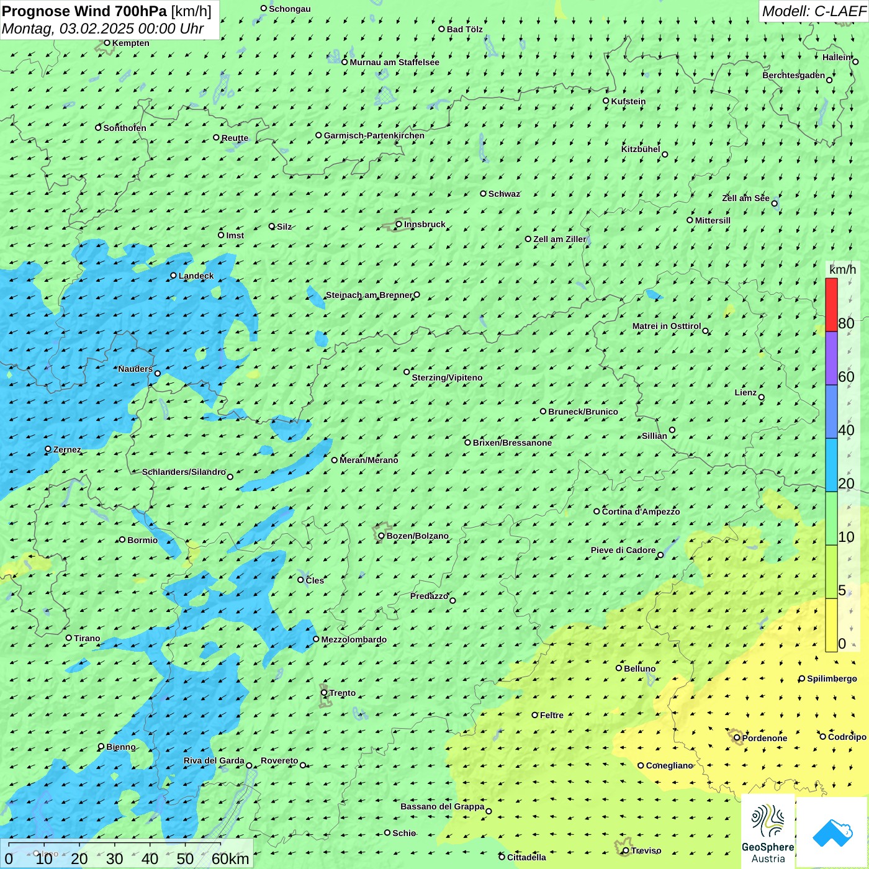Image resolution: width=869 pixels, height=869 pixels.
Task: Select the Treviso city label
Action: [646, 850]
